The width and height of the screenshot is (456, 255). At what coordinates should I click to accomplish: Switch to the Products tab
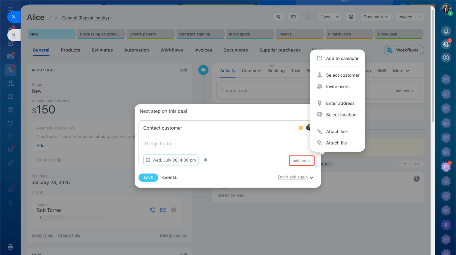(x=70, y=50)
